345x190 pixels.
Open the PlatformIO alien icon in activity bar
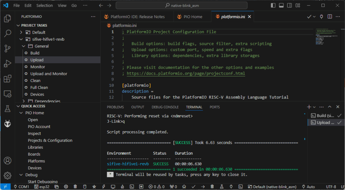[7, 124]
